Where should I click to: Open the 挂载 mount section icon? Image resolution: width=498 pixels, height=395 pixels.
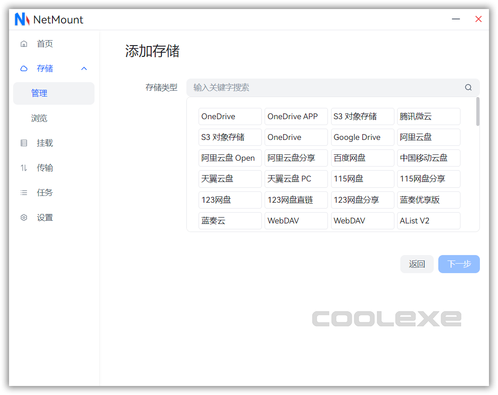tap(24, 143)
